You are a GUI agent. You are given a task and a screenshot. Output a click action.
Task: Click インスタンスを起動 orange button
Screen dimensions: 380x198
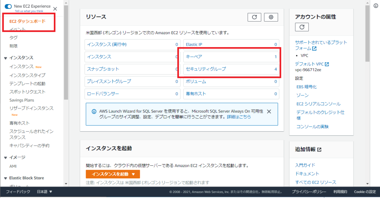(113, 174)
